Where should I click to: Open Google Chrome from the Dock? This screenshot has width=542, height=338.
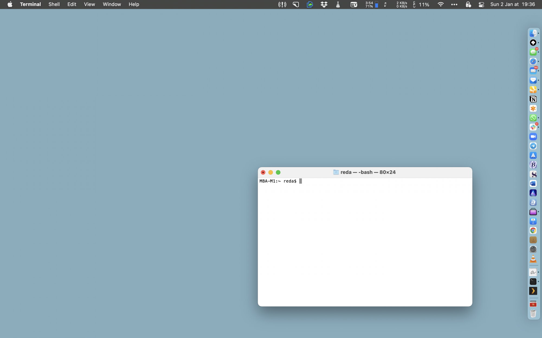tap(533, 231)
